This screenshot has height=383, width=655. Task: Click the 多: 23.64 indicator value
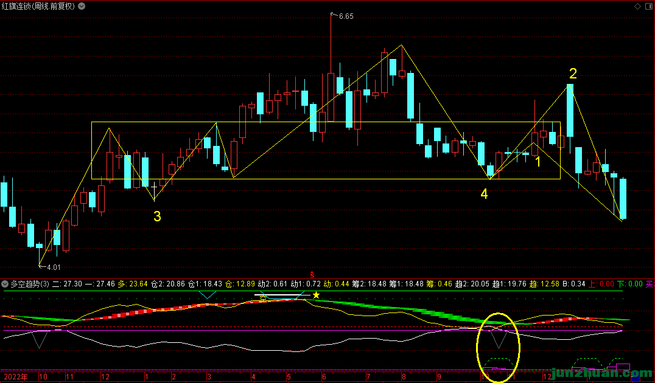(x=133, y=284)
